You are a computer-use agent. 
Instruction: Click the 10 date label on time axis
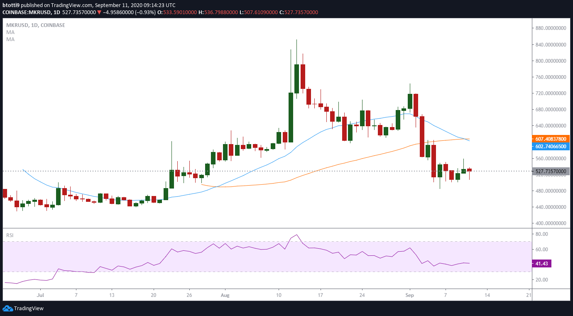pyautogui.click(x=279, y=295)
